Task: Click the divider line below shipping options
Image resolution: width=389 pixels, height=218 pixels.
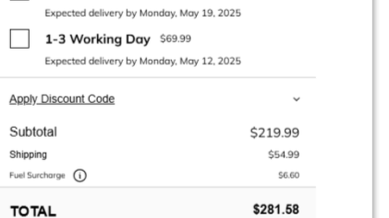Action: click(158, 78)
